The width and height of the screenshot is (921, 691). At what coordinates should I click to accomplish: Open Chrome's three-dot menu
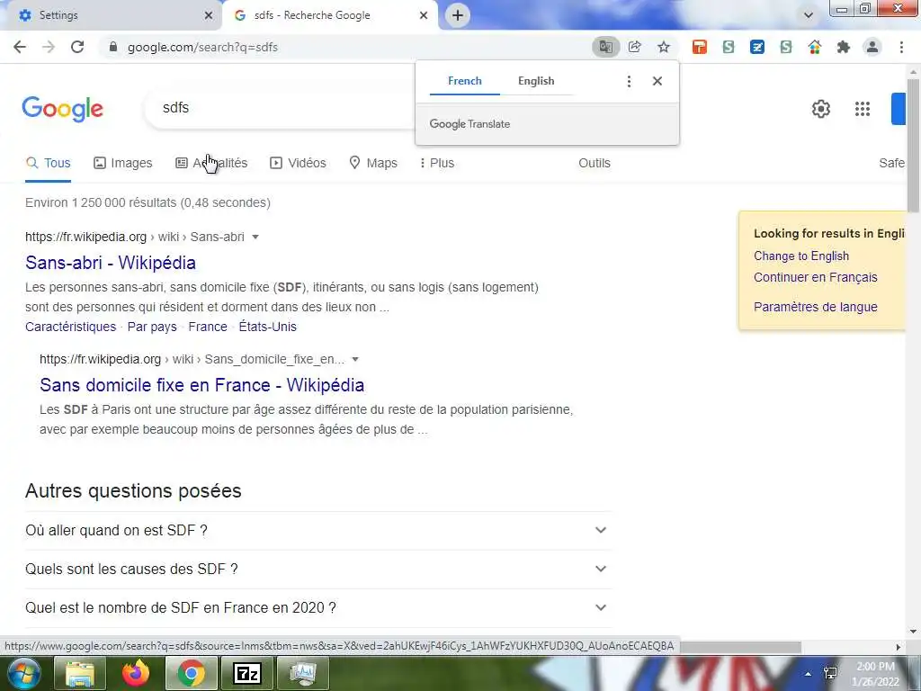901,47
